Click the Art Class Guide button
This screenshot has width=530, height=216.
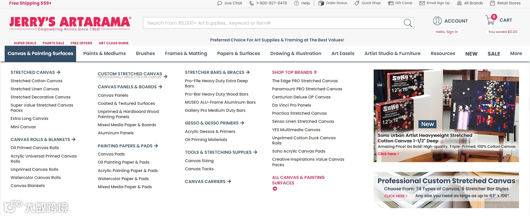click(114, 43)
